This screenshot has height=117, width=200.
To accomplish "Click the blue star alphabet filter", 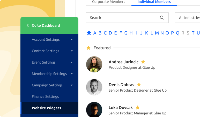I will coord(89,33).
